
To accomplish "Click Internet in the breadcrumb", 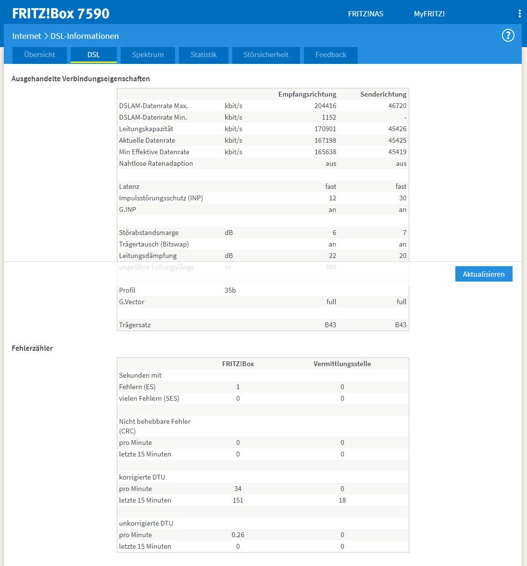I will click(x=27, y=36).
